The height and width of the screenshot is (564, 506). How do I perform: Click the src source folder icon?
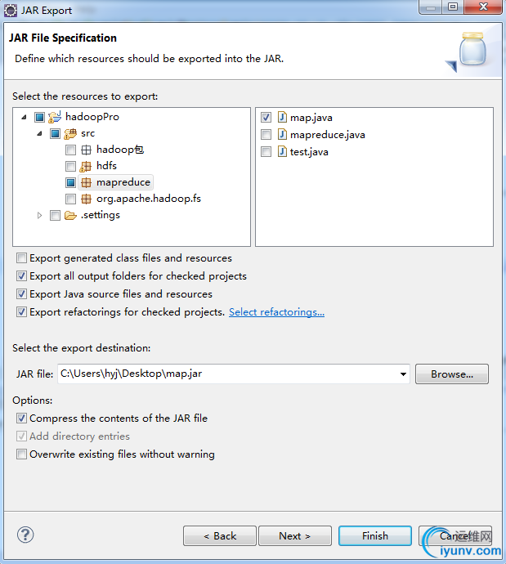(x=70, y=133)
